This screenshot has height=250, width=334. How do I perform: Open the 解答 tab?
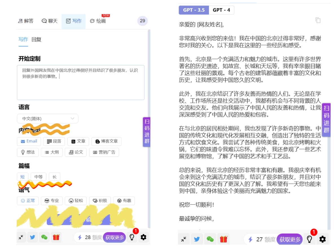tap(26, 21)
